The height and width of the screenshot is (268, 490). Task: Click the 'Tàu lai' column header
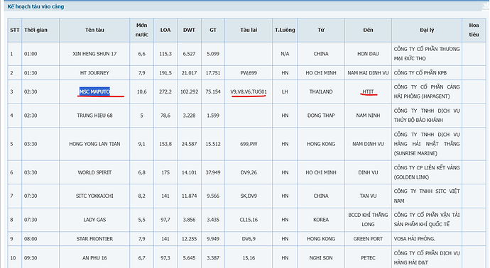pos(249,30)
